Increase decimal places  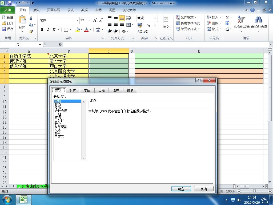pos(140,31)
